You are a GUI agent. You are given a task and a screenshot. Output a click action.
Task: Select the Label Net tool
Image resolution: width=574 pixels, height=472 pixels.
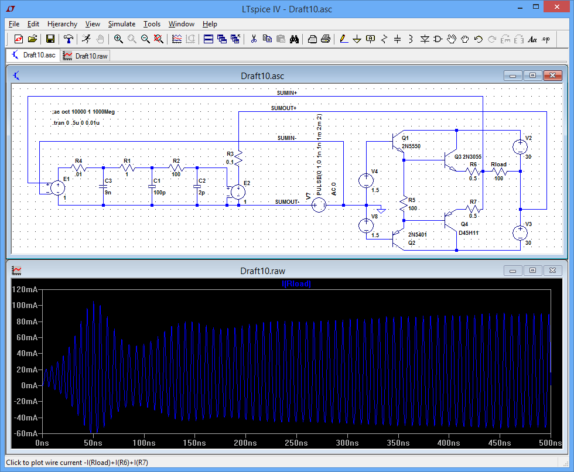(370, 39)
